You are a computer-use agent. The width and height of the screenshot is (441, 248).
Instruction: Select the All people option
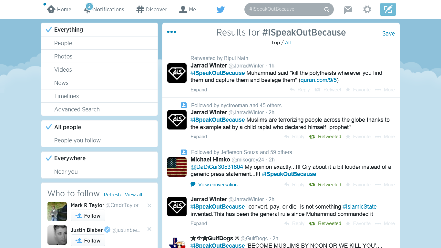99,127
